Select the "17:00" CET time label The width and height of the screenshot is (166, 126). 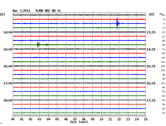[x=8, y=83]
